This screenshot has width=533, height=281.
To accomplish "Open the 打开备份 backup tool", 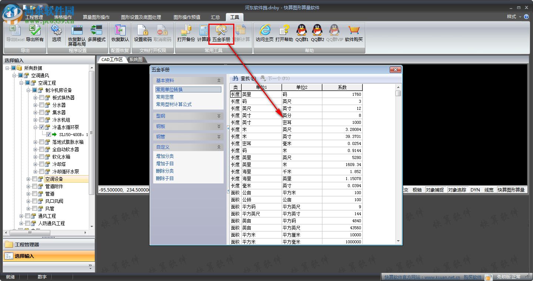I will (185, 33).
